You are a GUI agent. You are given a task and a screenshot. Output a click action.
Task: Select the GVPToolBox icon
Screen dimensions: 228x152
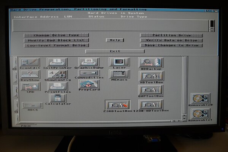tap(151, 90)
